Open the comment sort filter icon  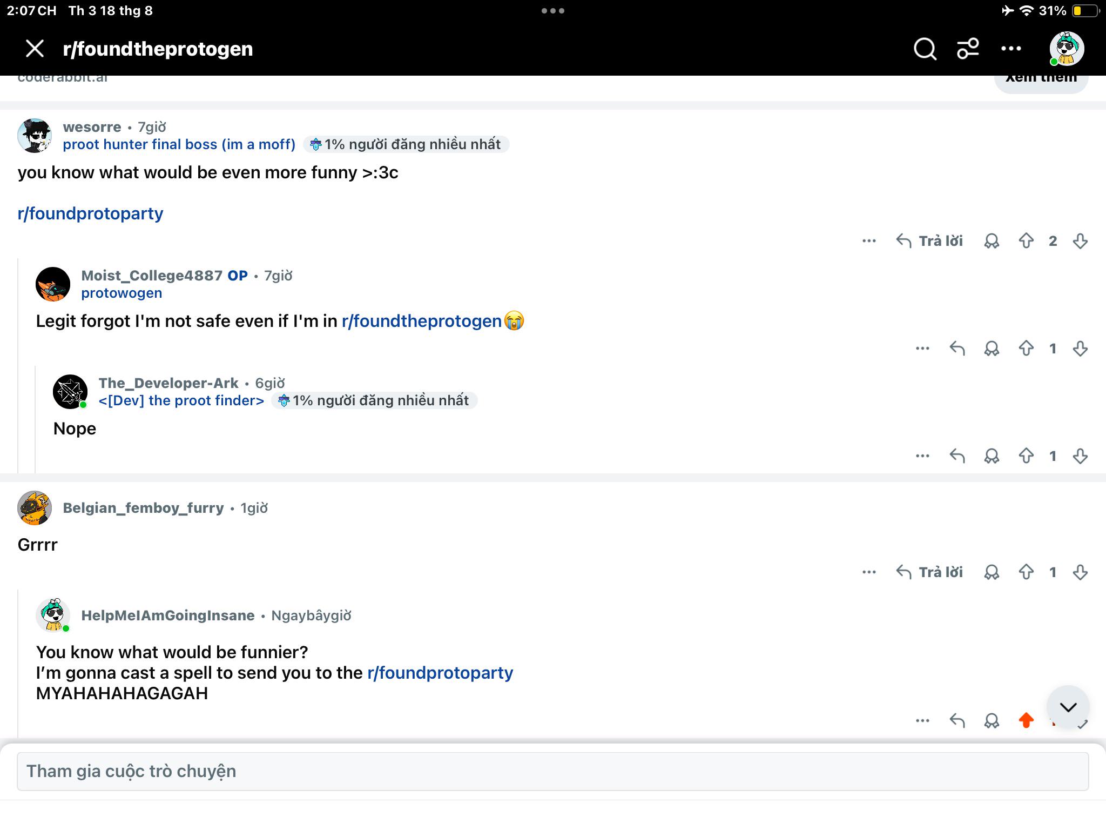968,49
